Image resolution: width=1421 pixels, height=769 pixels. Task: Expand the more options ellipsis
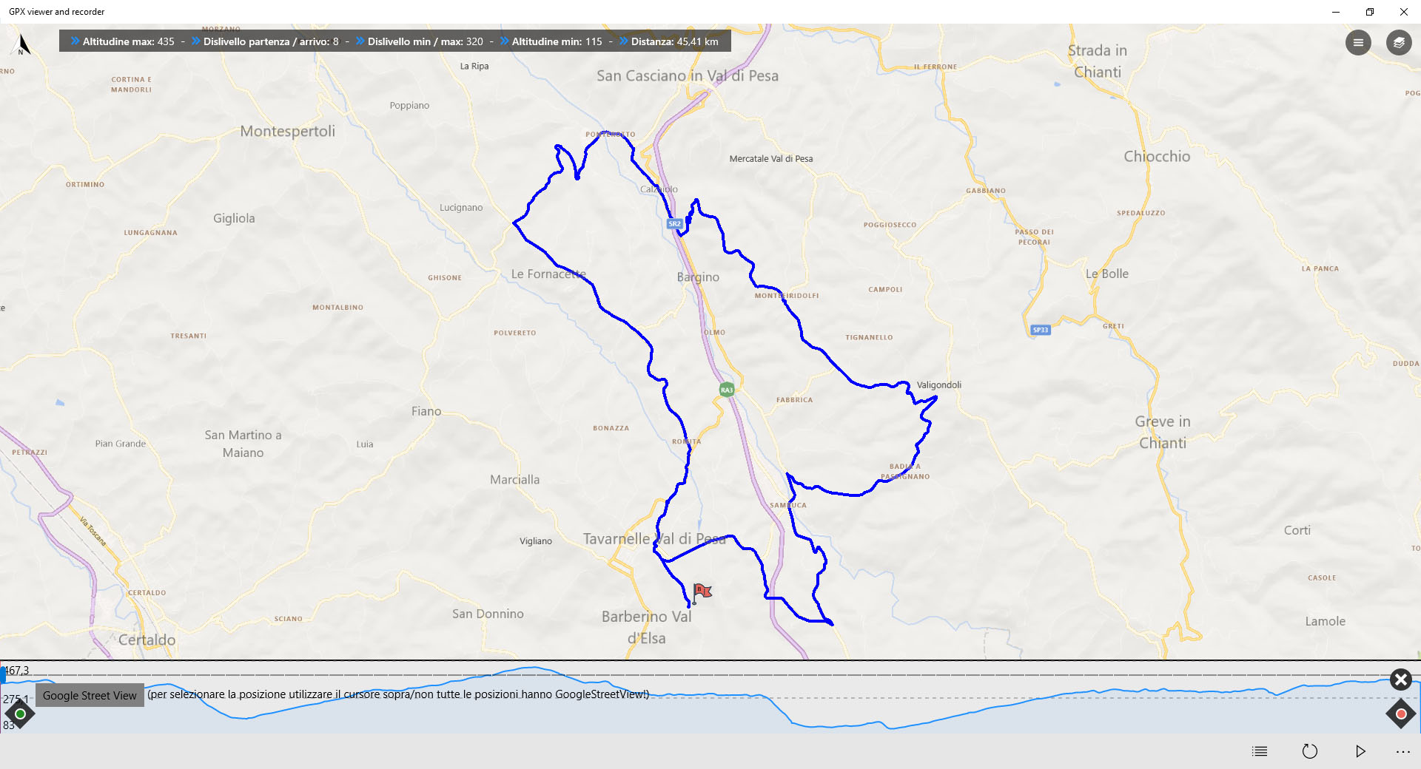point(1402,751)
